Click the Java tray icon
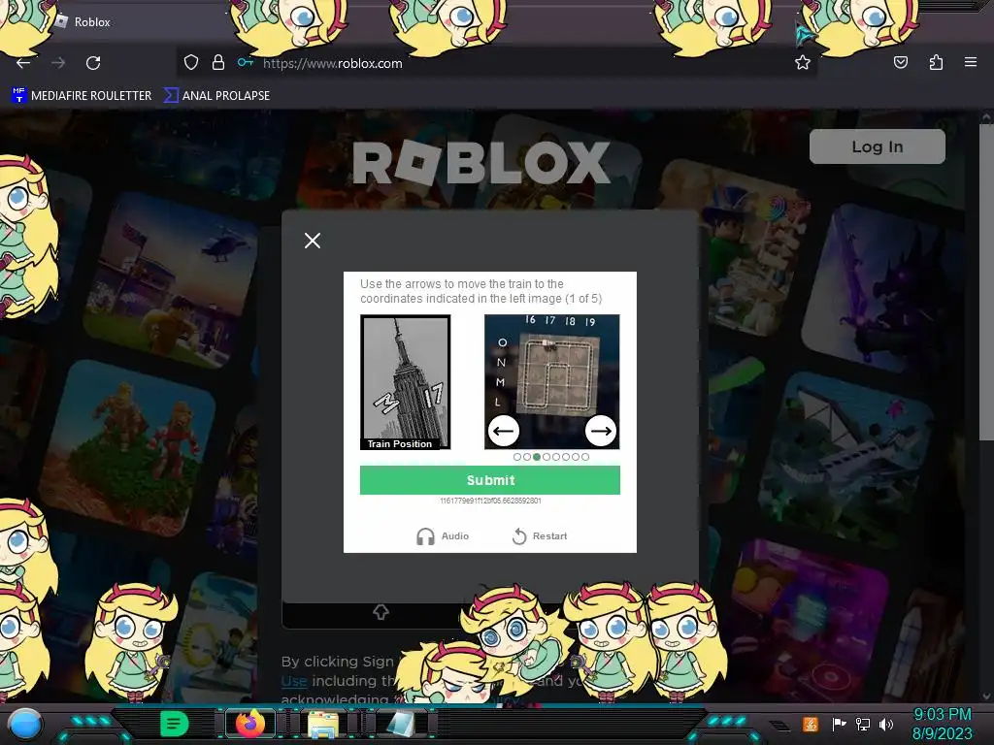The width and height of the screenshot is (994, 745). (x=811, y=724)
